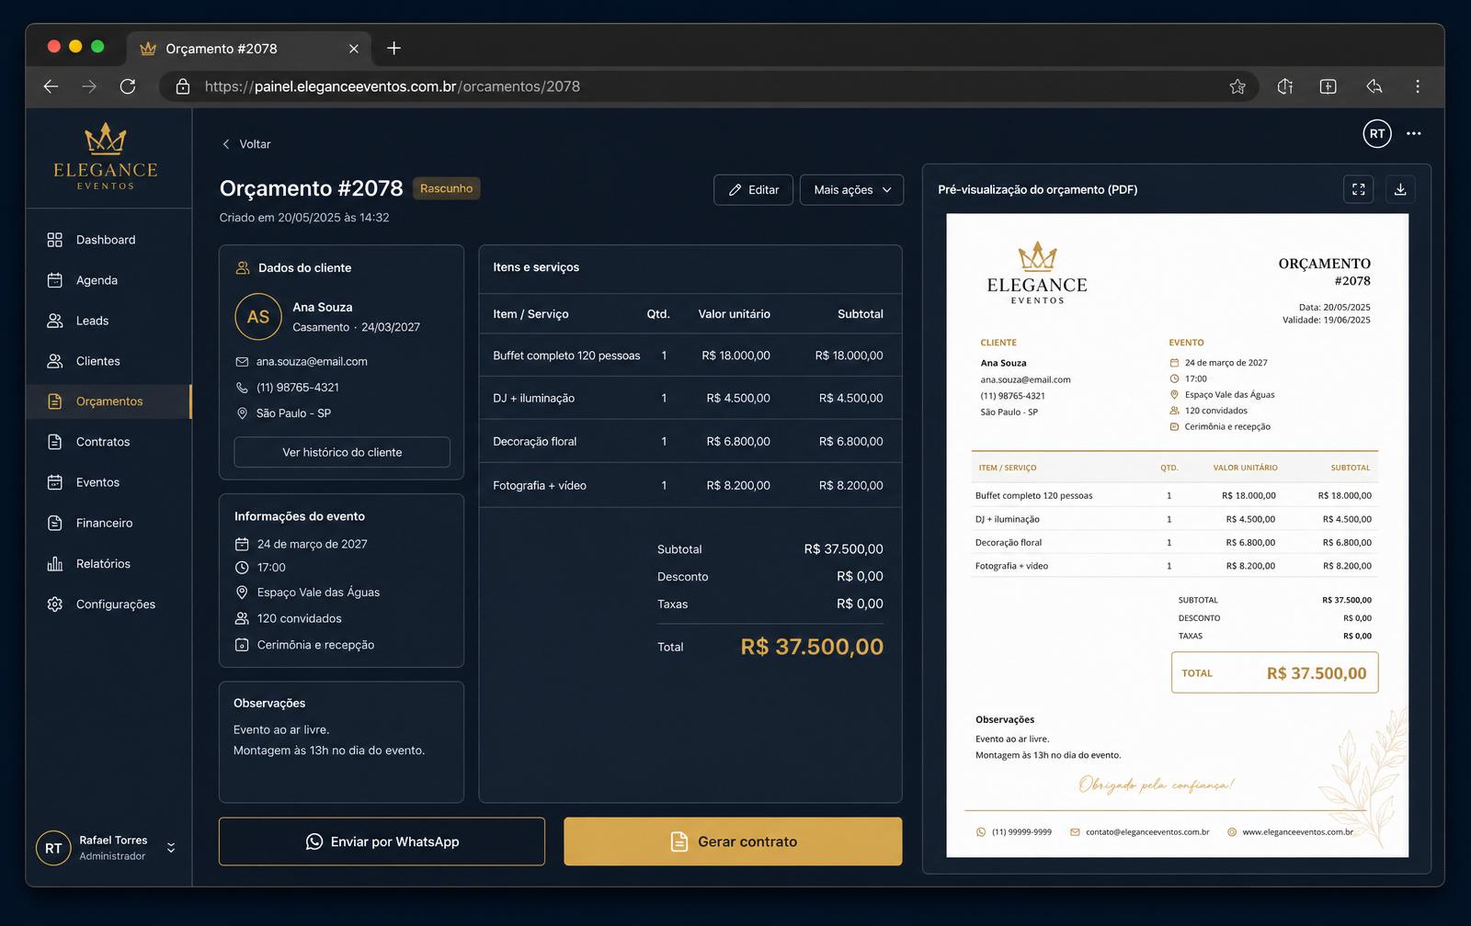1471x926 pixels.
Task: Go back with the Voltar link
Action: coord(246,144)
